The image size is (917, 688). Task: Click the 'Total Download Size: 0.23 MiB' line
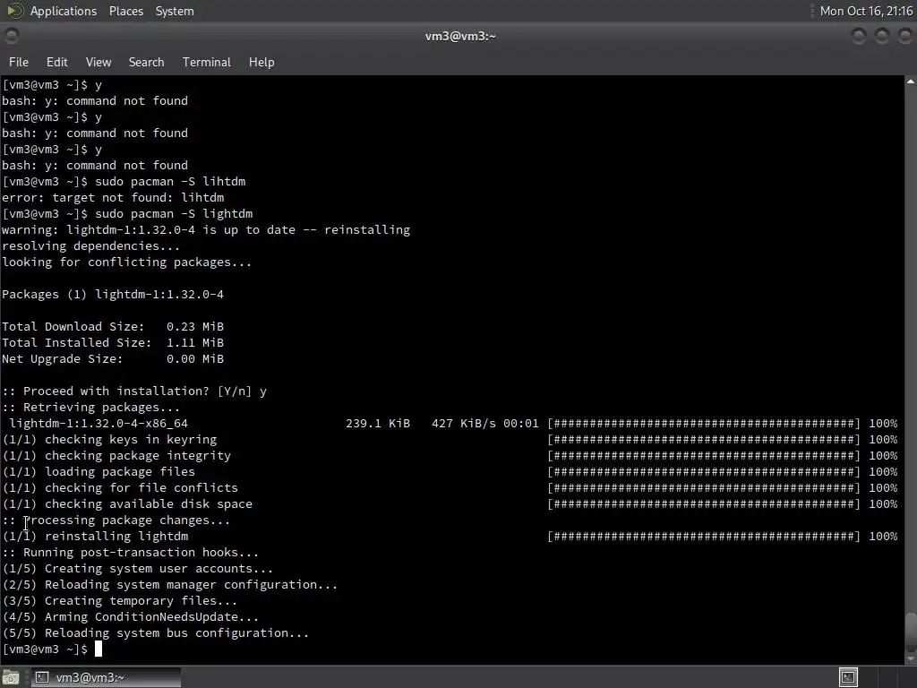tap(113, 327)
